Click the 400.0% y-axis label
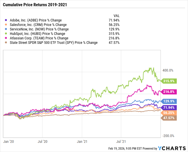The height and width of the screenshot is (152, 188). click(x=168, y=70)
